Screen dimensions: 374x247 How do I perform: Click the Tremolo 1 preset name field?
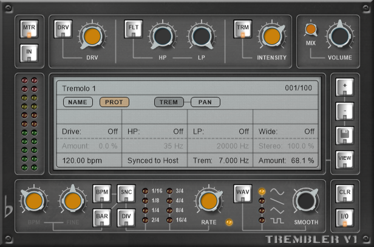pyautogui.click(x=80, y=88)
